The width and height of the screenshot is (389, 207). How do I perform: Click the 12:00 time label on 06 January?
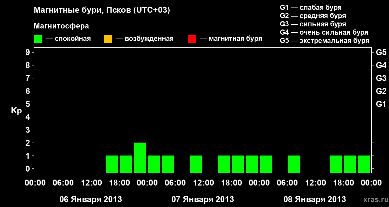pos(91,183)
